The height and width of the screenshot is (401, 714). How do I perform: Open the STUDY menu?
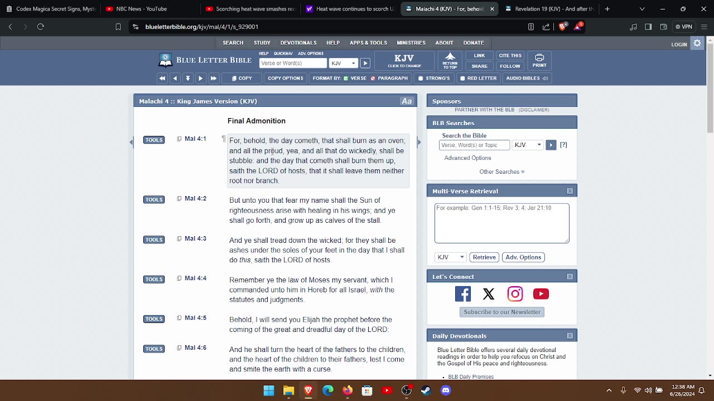(x=262, y=43)
